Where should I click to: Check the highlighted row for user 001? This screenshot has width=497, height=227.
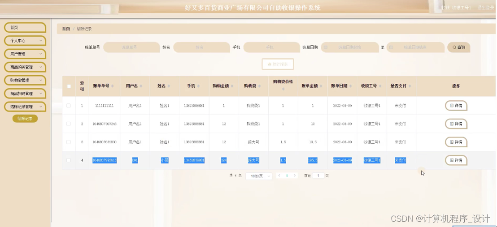(69, 161)
